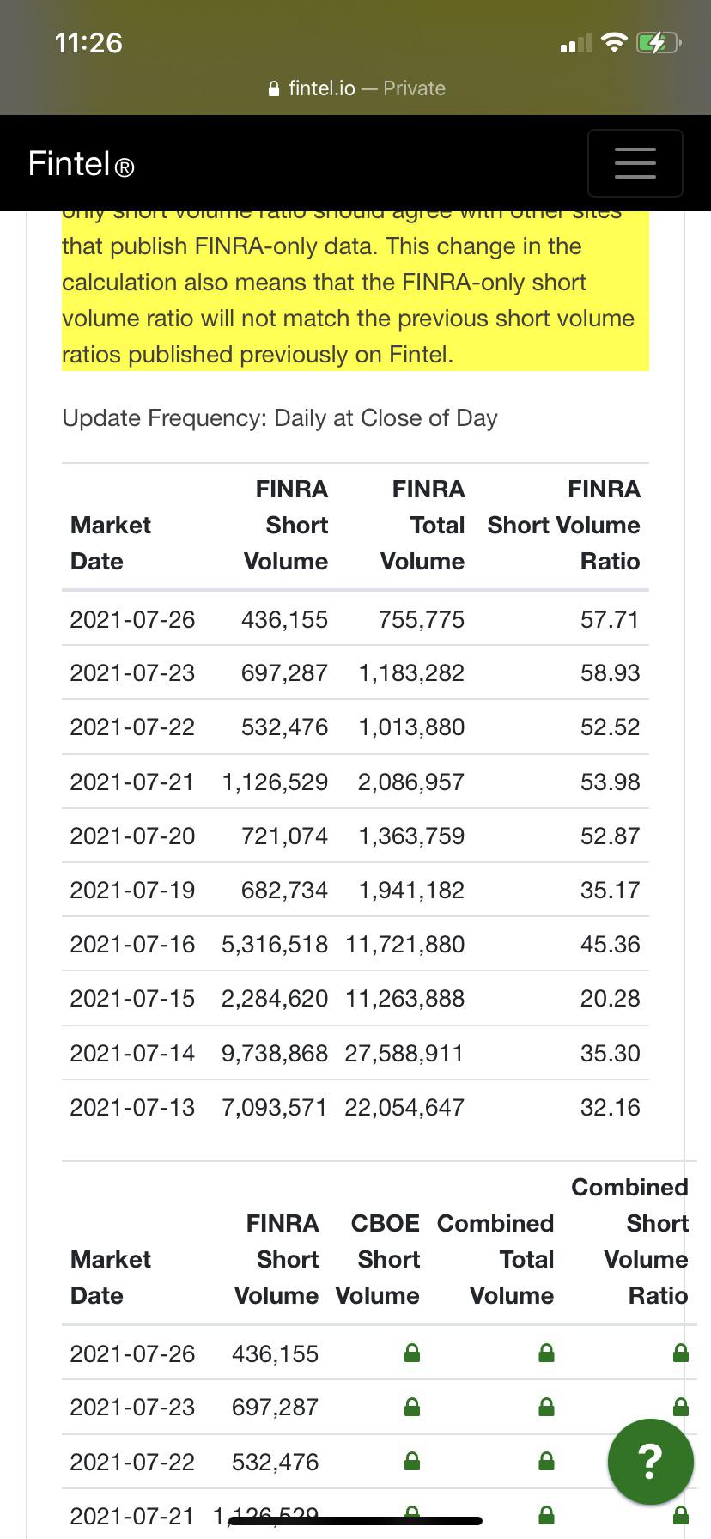Click the Combined Total Volume column header
Image resolution: width=711 pixels, height=1539 pixels.
pyautogui.click(x=496, y=1259)
